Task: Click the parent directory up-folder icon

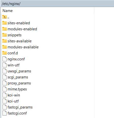Action: (x=5, y=17)
